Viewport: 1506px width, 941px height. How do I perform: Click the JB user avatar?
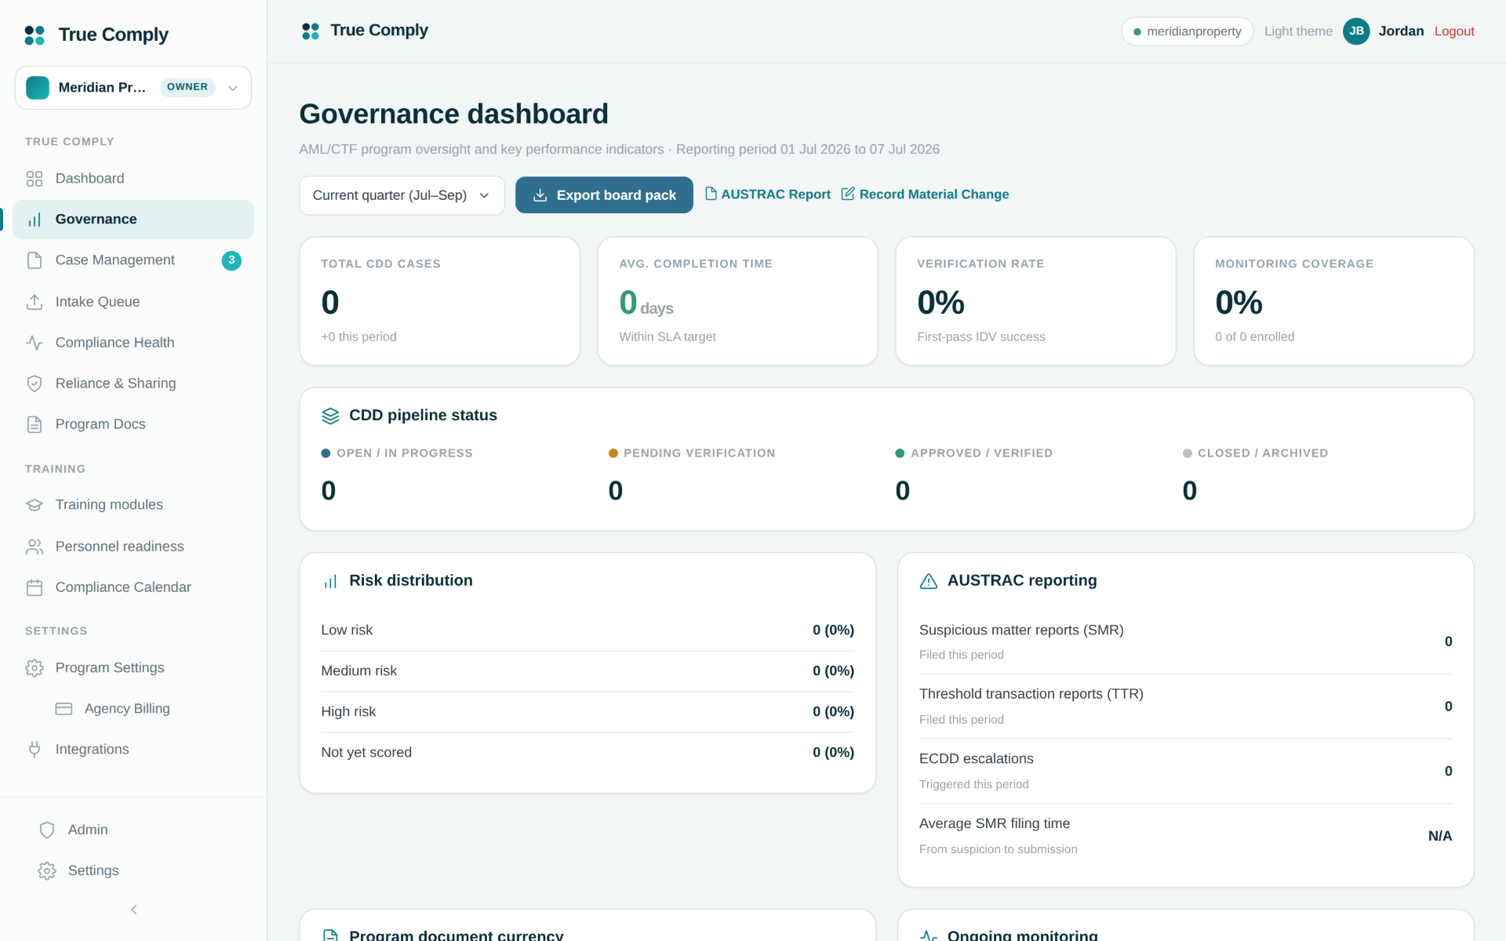pyautogui.click(x=1356, y=31)
